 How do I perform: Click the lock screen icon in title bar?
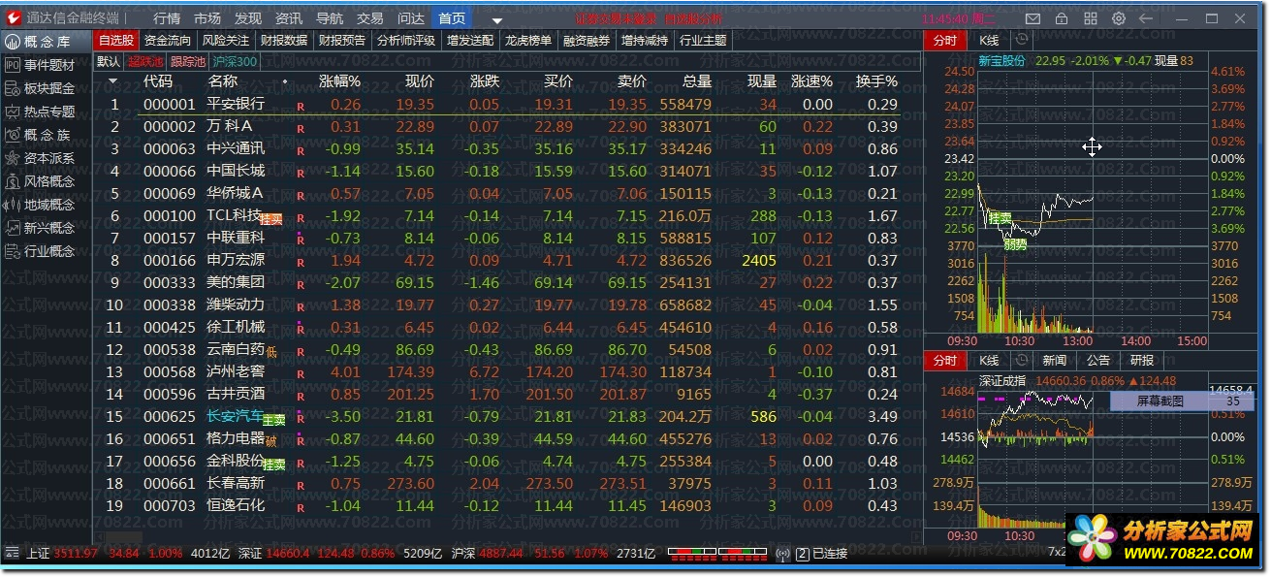click(1062, 18)
